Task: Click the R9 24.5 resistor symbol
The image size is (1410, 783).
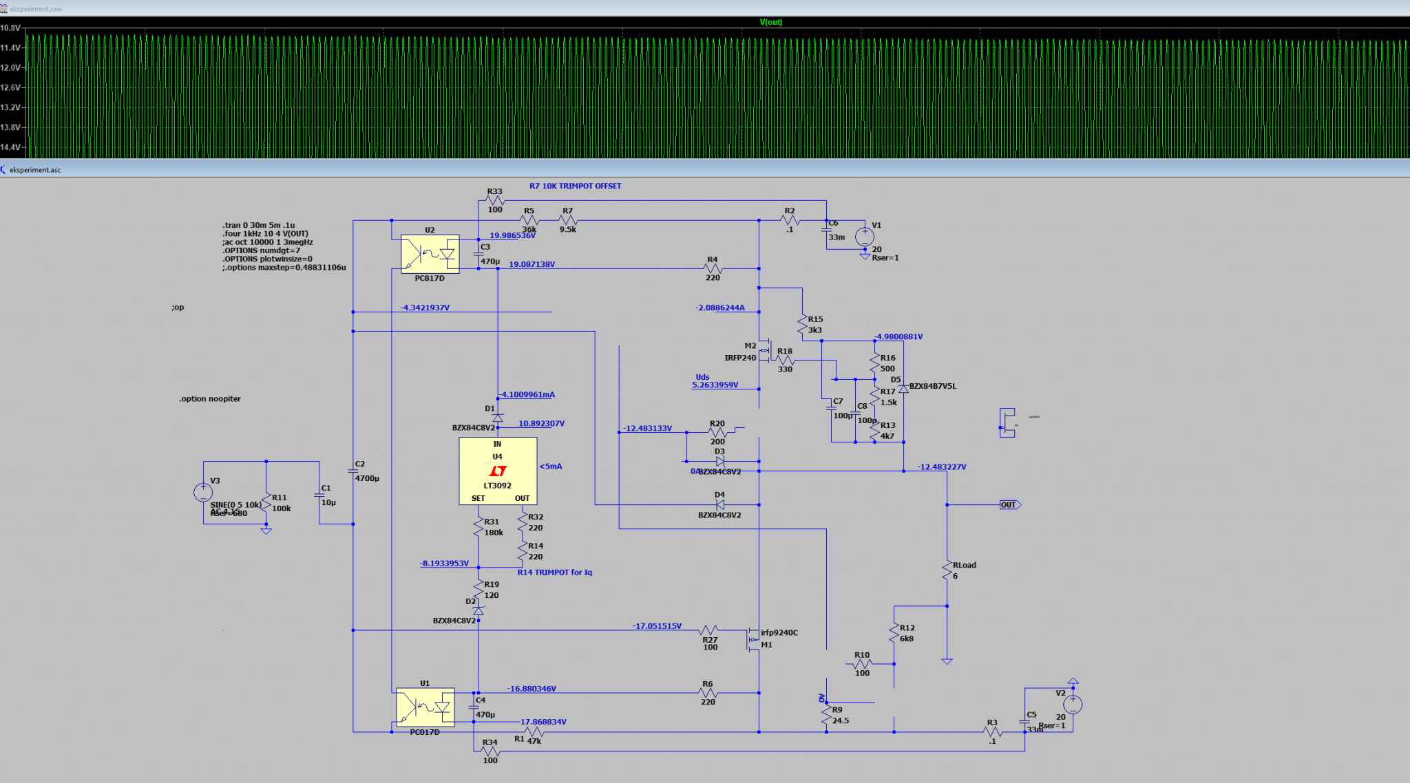Action: (826, 715)
